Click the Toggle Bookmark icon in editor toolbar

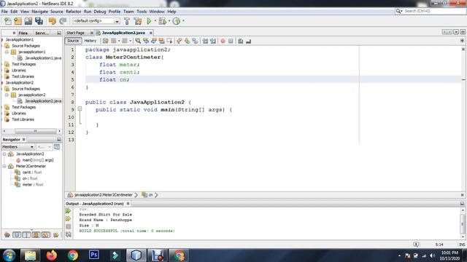point(195,41)
